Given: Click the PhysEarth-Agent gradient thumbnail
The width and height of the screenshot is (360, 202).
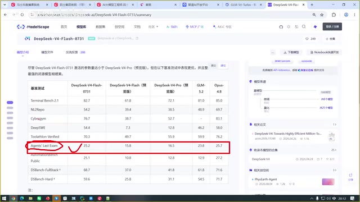Looking at the screenshot, I should pos(328,182).
